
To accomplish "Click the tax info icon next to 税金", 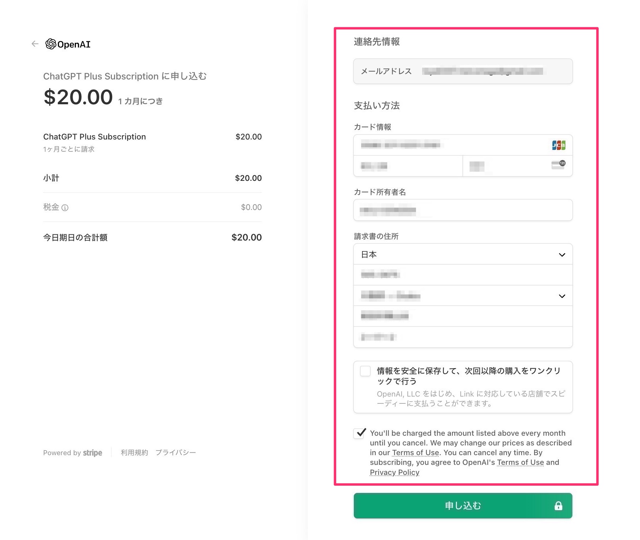I will pyautogui.click(x=65, y=207).
